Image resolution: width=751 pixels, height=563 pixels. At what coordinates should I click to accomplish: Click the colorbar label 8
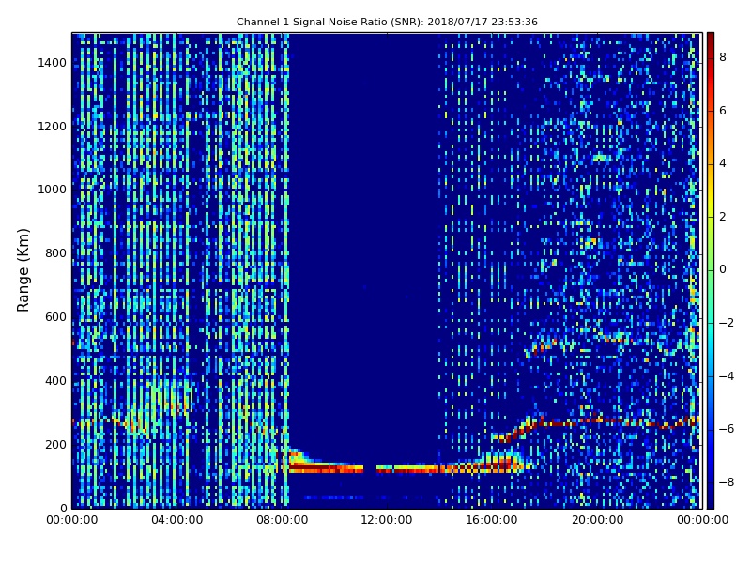point(723,57)
